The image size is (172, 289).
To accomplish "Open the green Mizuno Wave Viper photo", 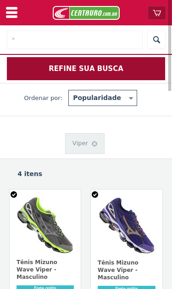I will [x=45, y=224].
